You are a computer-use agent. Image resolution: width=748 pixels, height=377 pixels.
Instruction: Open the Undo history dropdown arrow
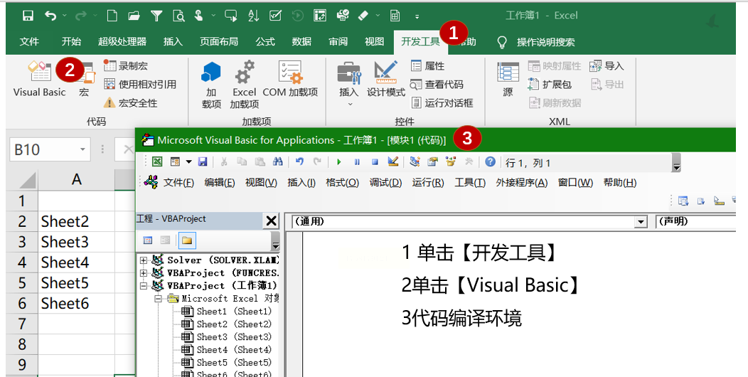(x=63, y=16)
